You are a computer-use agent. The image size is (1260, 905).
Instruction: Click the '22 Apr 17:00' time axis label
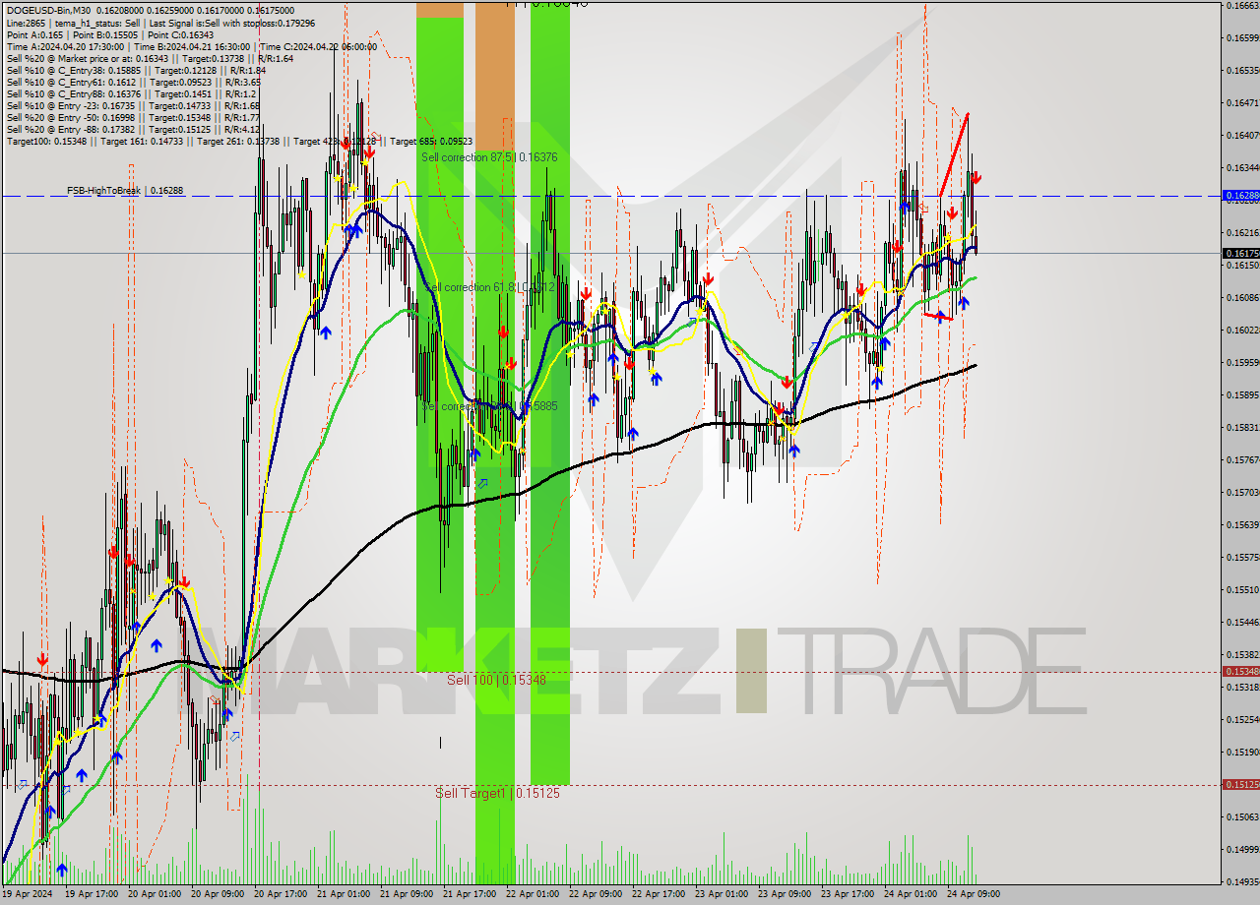659,894
